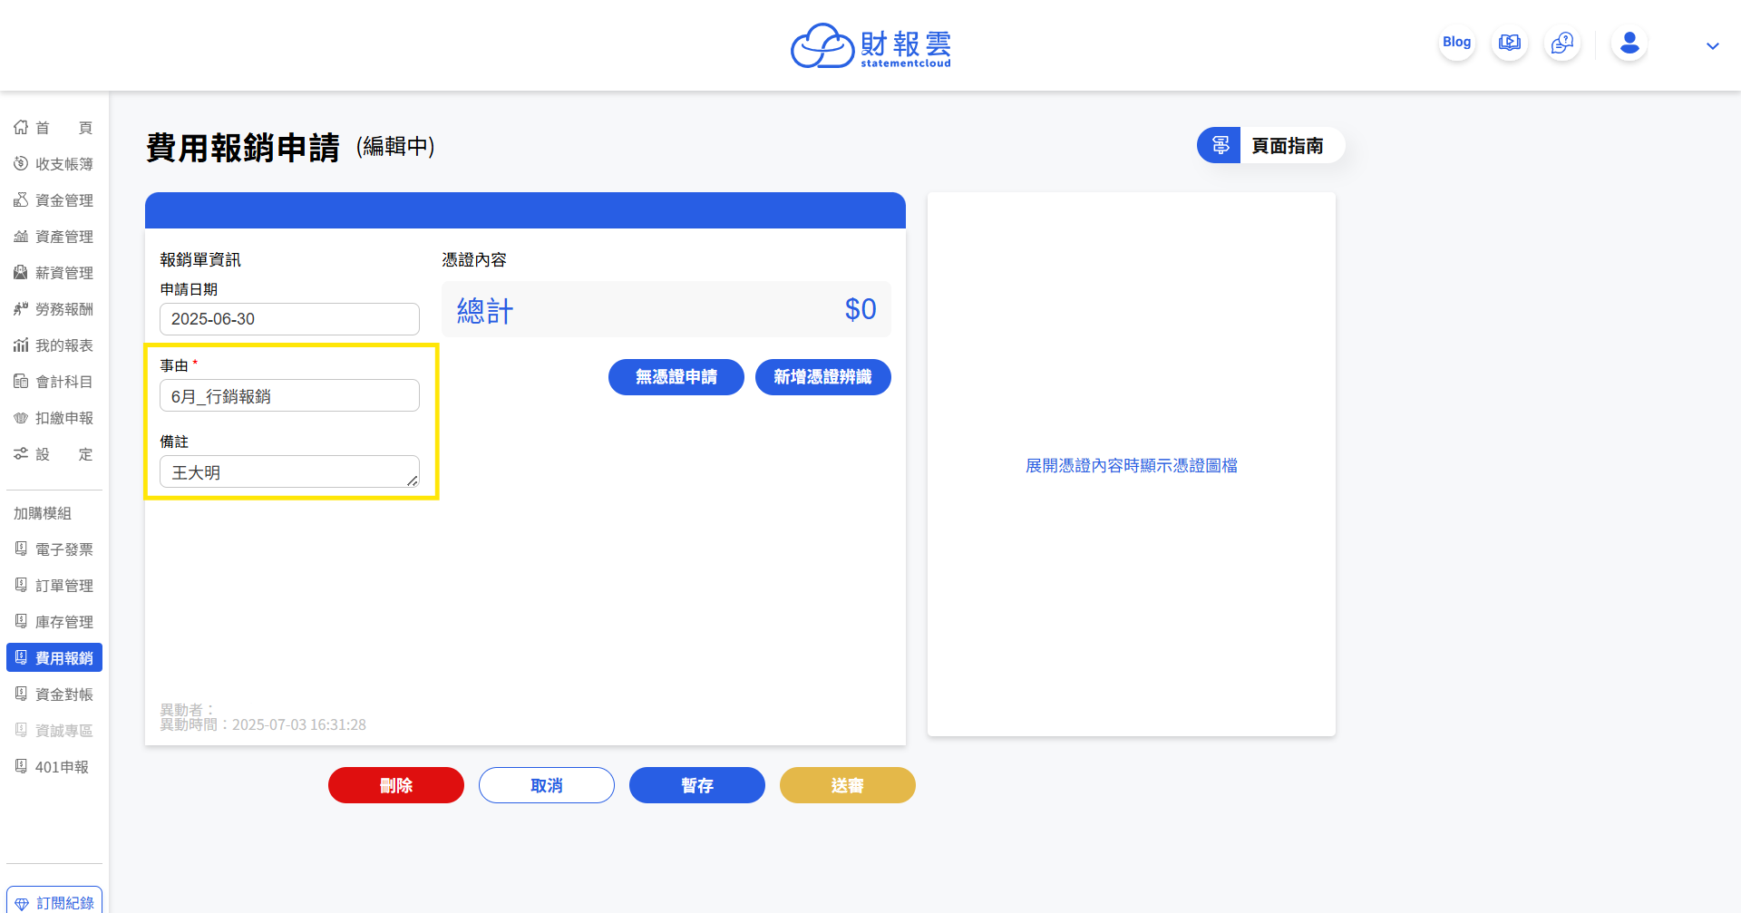The width and height of the screenshot is (1741, 913).
Task: Open 庫存管理 menu item
Action: (54, 621)
